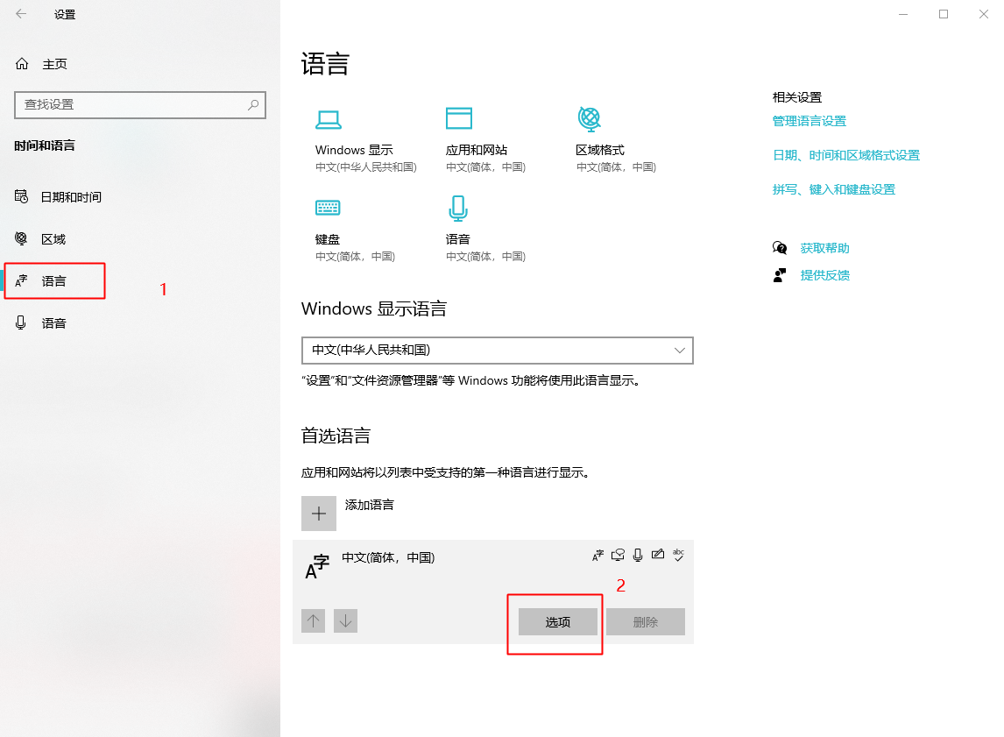Click the handwriting pen icon for 中文(简体, 中国)
This screenshot has width=1004, height=737.
coord(658,555)
